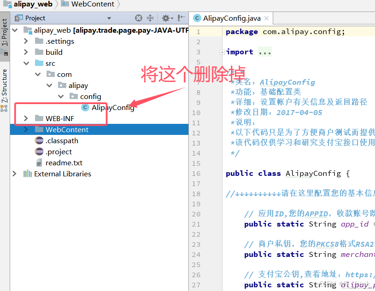Hide the Project tool window
375x291 pixels.
[x=182, y=17]
